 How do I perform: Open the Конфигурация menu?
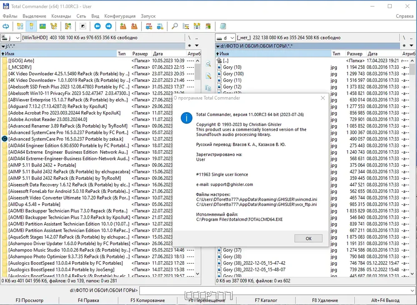coord(120,16)
